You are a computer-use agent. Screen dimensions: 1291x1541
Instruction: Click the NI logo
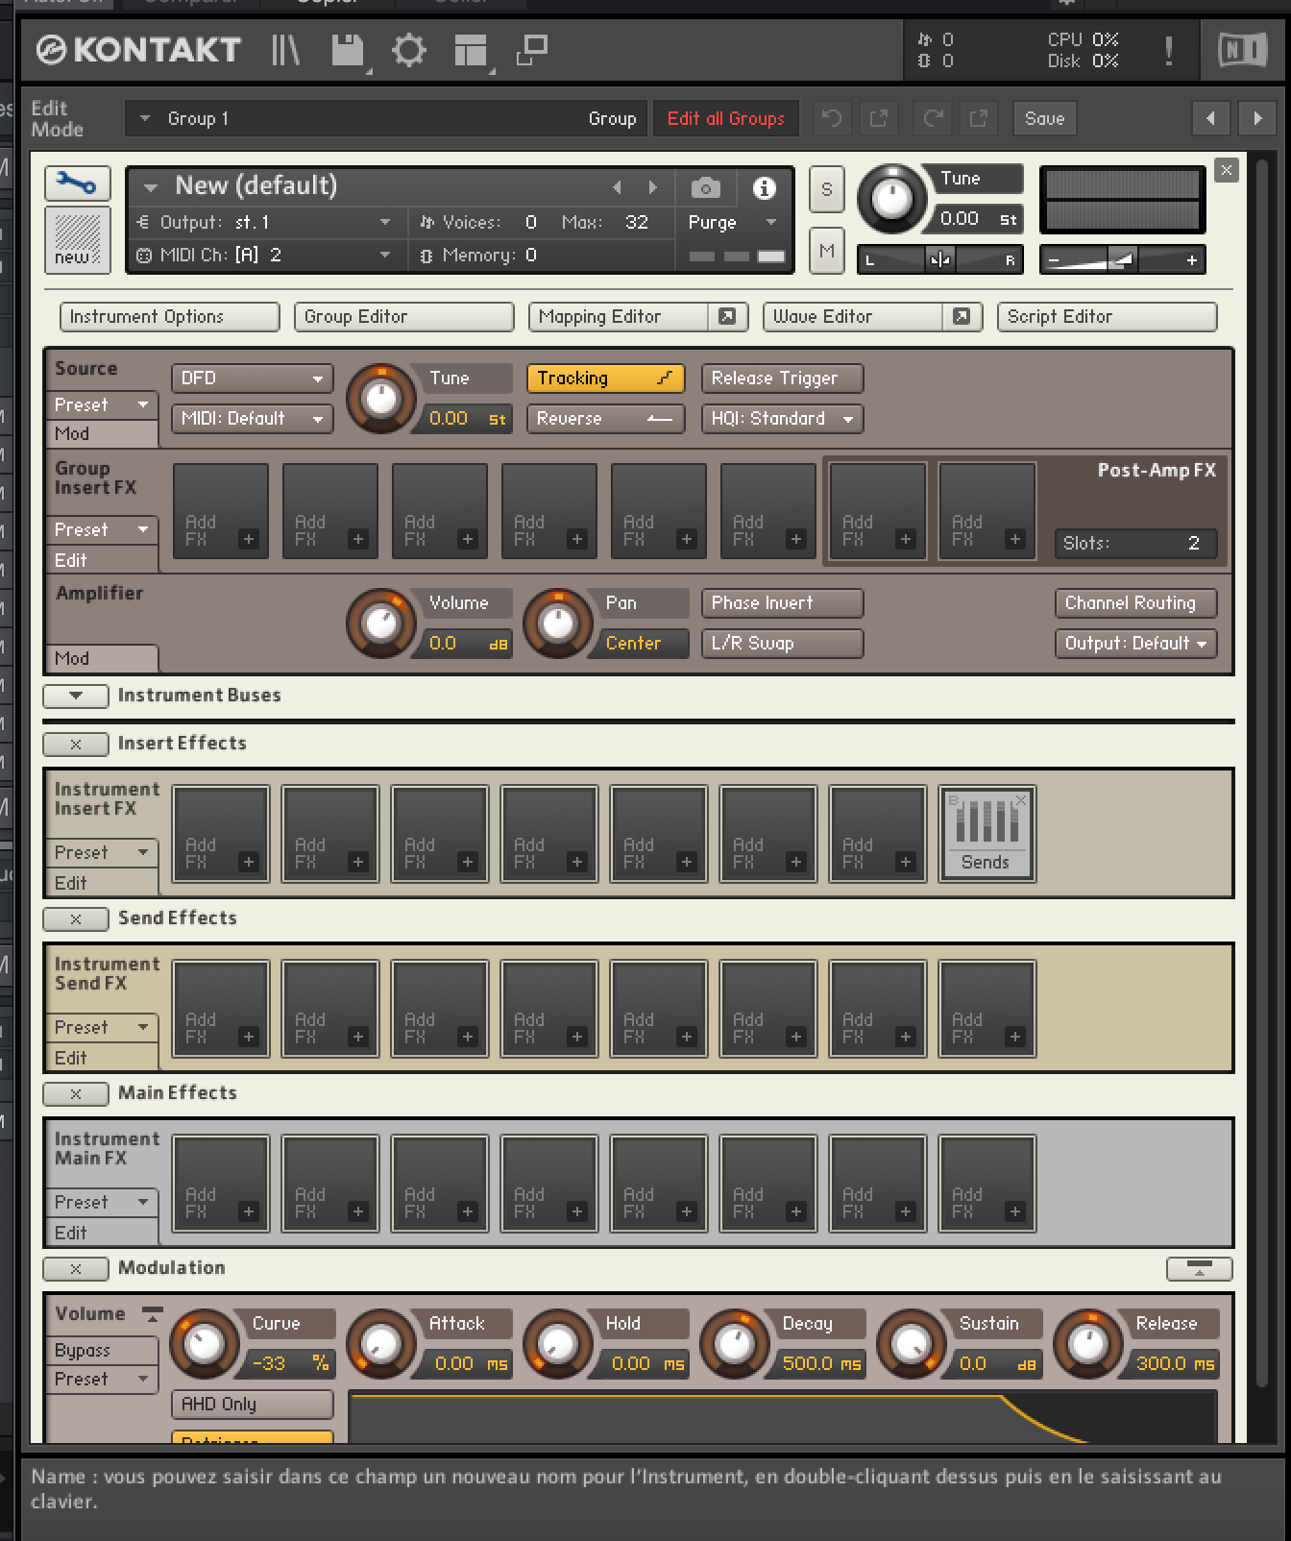click(x=1242, y=50)
